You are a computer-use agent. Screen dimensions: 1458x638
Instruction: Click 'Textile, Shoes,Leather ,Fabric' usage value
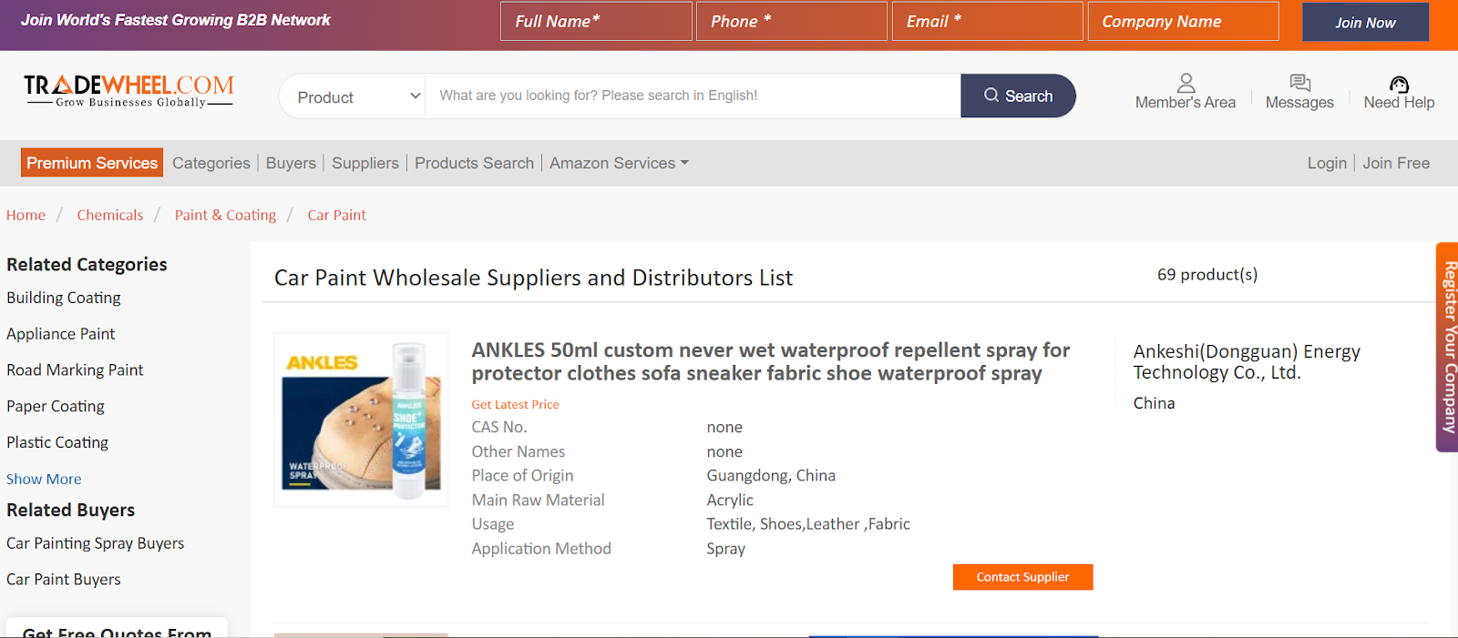[x=808, y=524]
